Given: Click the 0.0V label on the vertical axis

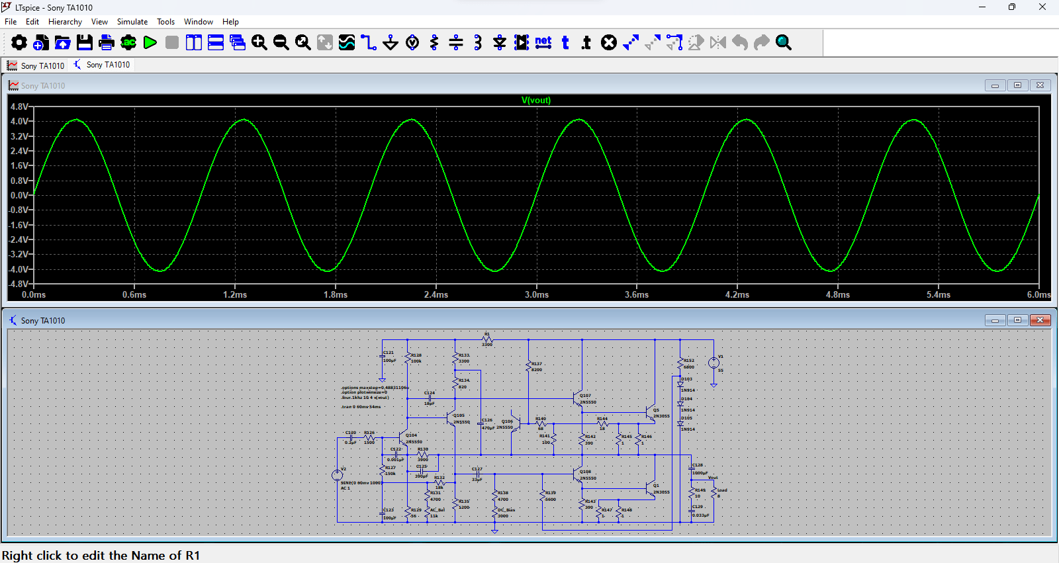Looking at the screenshot, I should (x=19, y=195).
